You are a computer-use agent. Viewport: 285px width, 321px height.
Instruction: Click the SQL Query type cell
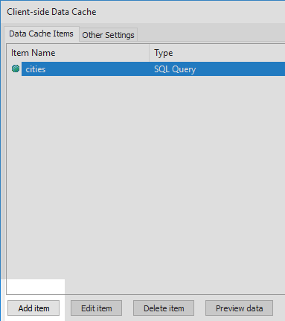point(175,69)
